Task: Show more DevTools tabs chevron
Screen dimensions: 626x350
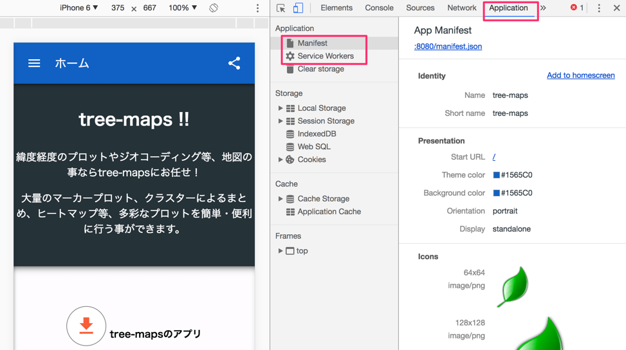Action: pyautogui.click(x=543, y=8)
